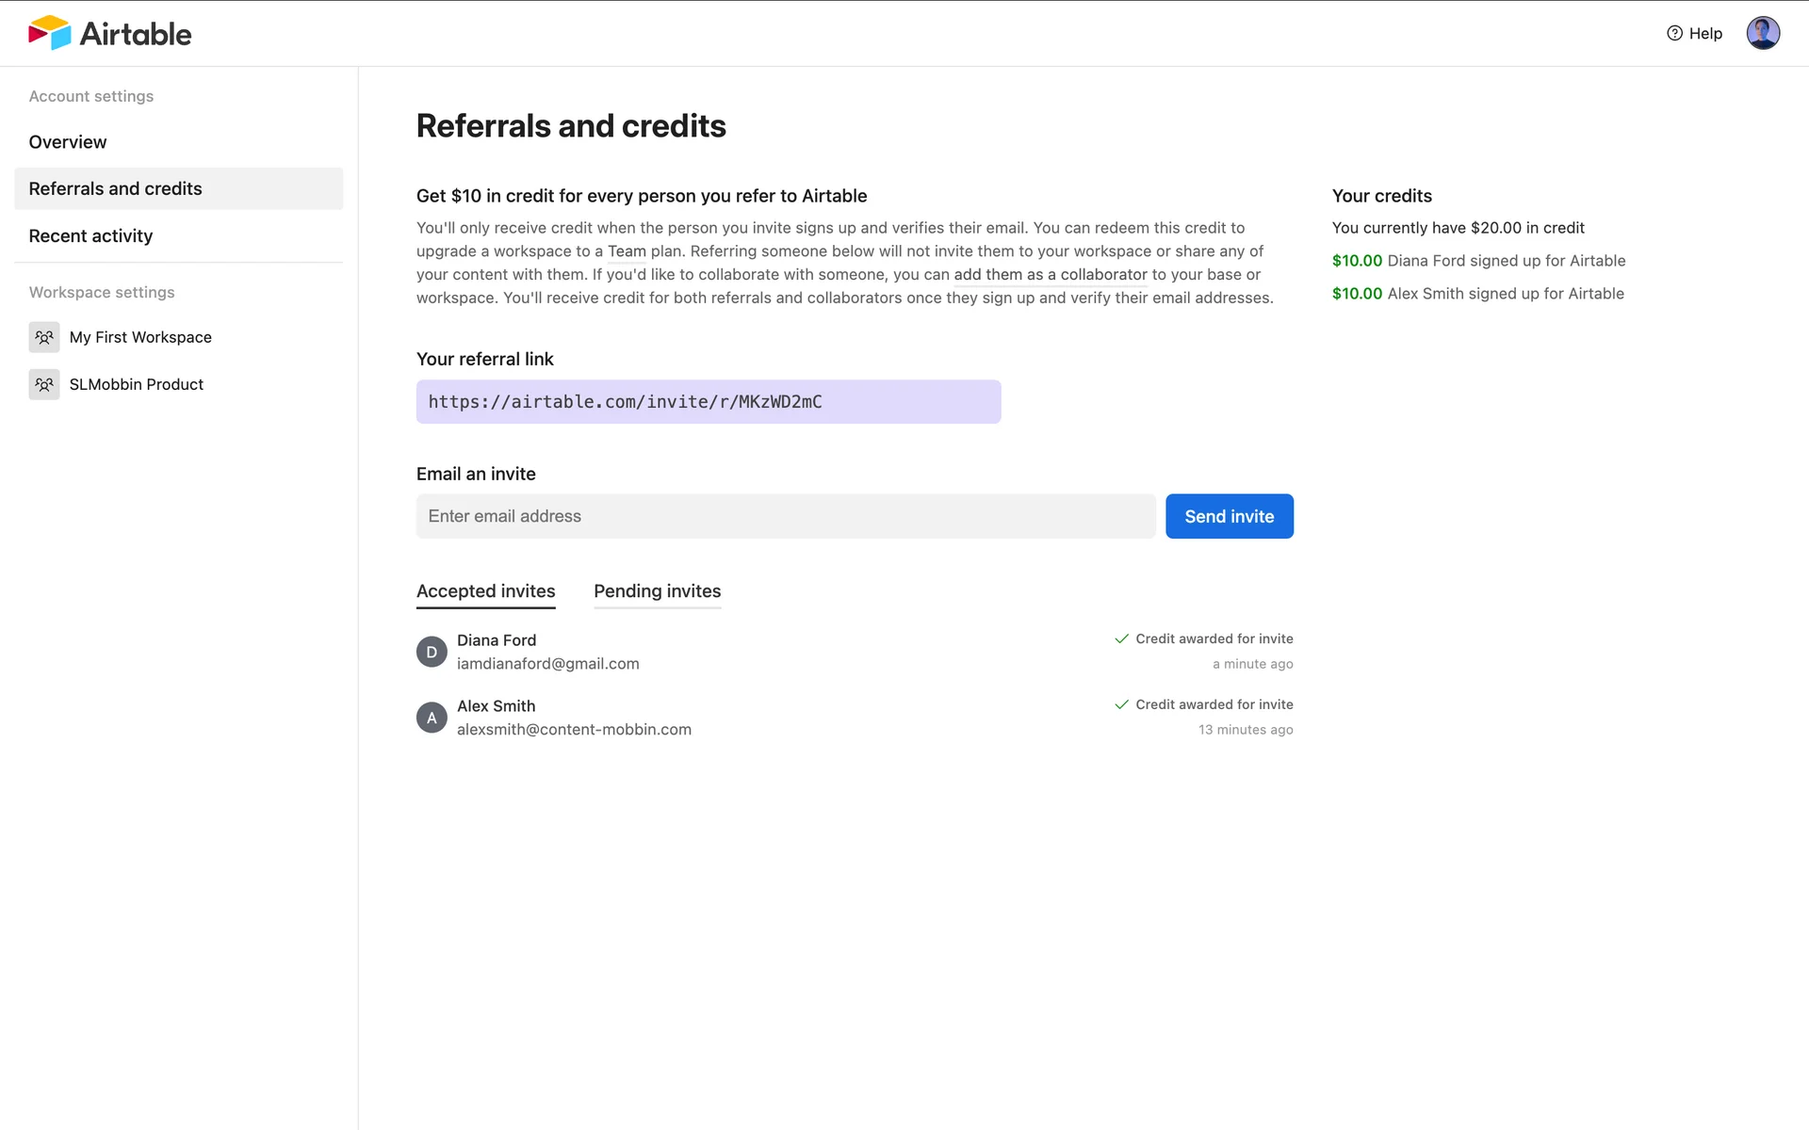Click the checkmark next to Diana's credit

(1121, 638)
